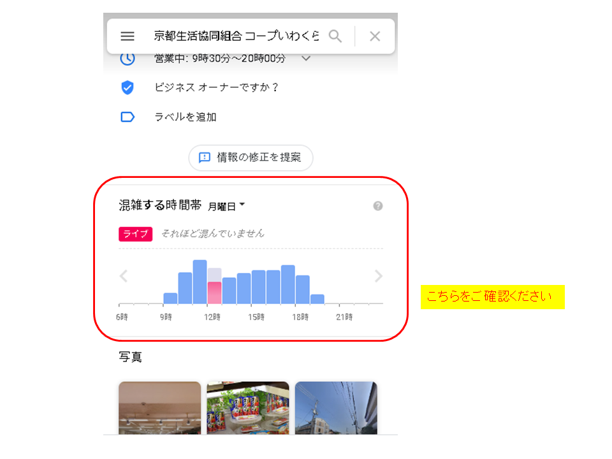Click the それほど混んでいません status text

tap(213, 233)
